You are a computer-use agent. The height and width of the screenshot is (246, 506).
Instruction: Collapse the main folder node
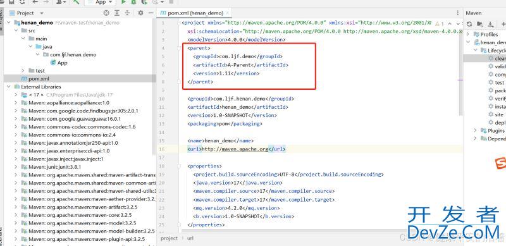coord(23,39)
